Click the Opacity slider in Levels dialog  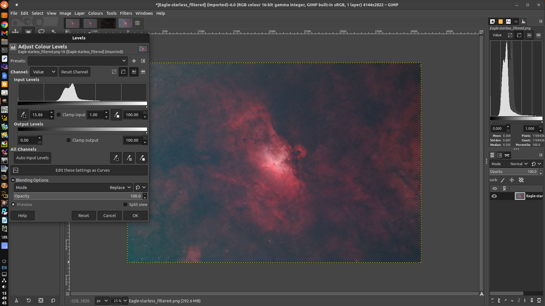pyautogui.click(x=77, y=196)
